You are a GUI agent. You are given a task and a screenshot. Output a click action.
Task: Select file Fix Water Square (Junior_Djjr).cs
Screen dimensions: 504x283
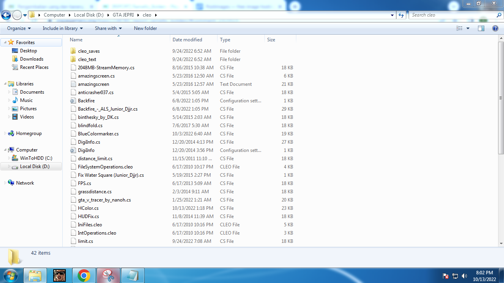[111, 175]
